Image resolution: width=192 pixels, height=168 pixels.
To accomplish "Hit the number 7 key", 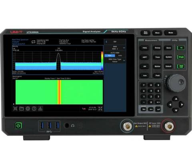I will coord(144,85).
